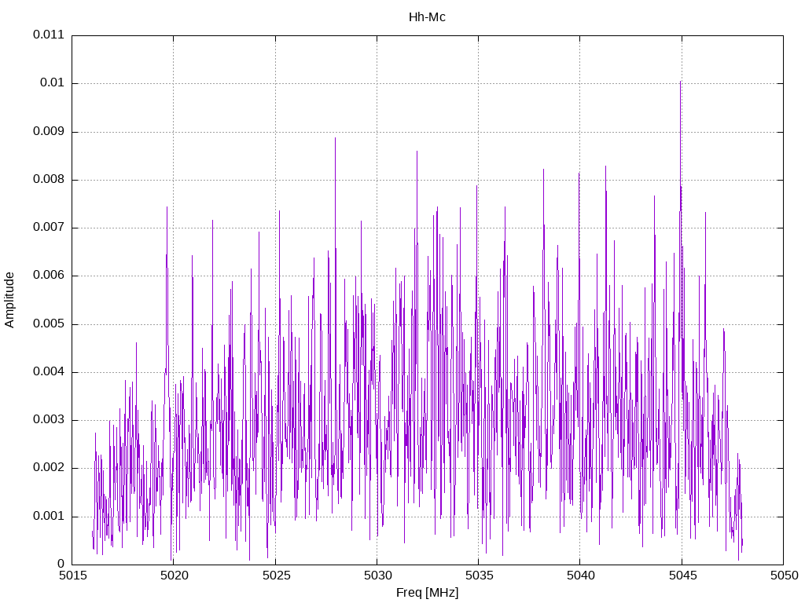Click y-axis tick label 0.004
The width and height of the screenshot is (805, 603).
click(x=49, y=371)
